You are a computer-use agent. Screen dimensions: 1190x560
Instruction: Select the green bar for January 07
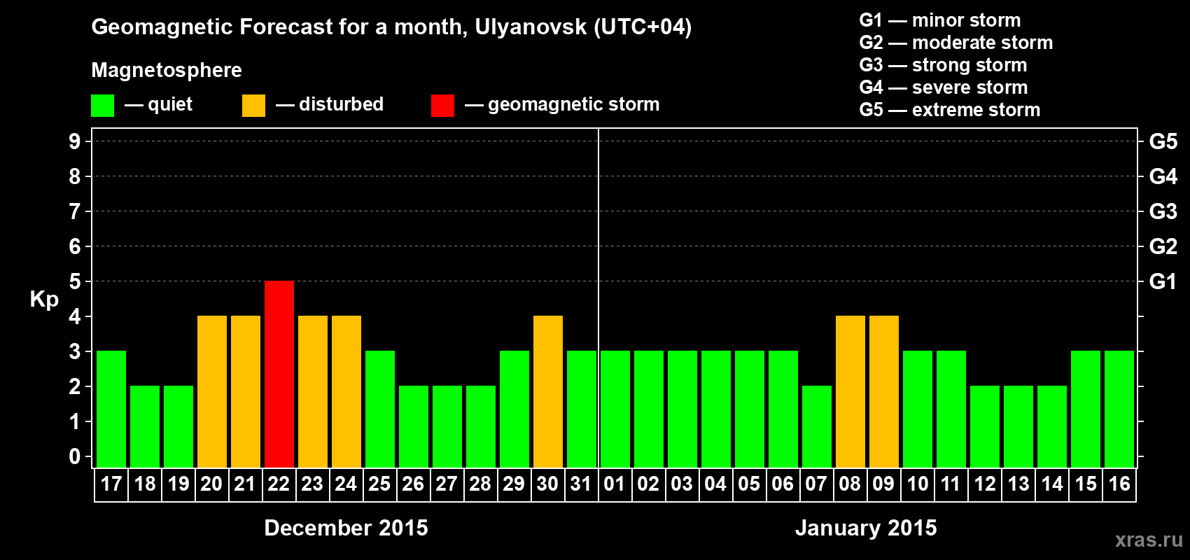(817, 427)
